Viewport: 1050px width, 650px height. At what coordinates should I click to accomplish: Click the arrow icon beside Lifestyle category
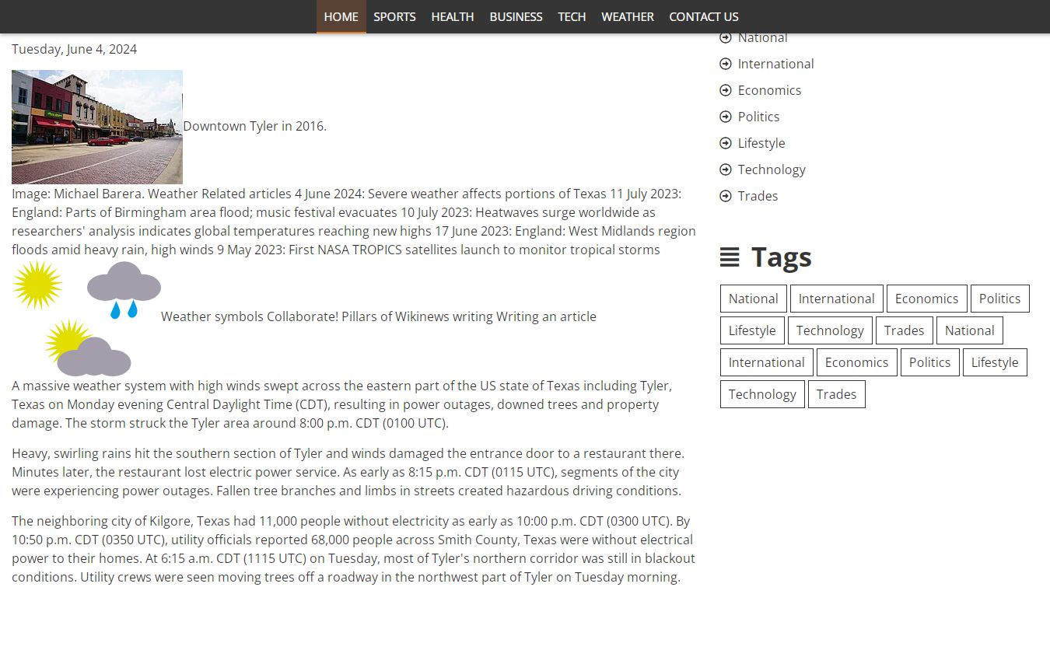[x=726, y=143]
